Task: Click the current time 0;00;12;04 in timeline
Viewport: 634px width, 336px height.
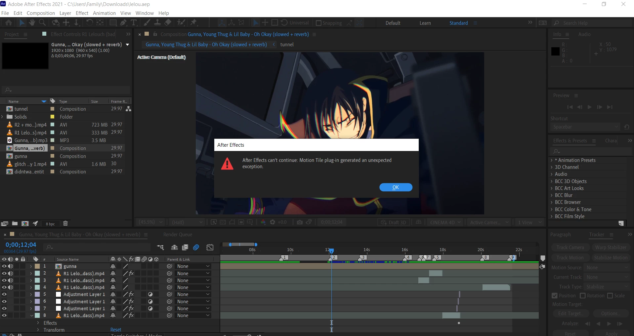Action: pyautogui.click(x=21, y=245)
